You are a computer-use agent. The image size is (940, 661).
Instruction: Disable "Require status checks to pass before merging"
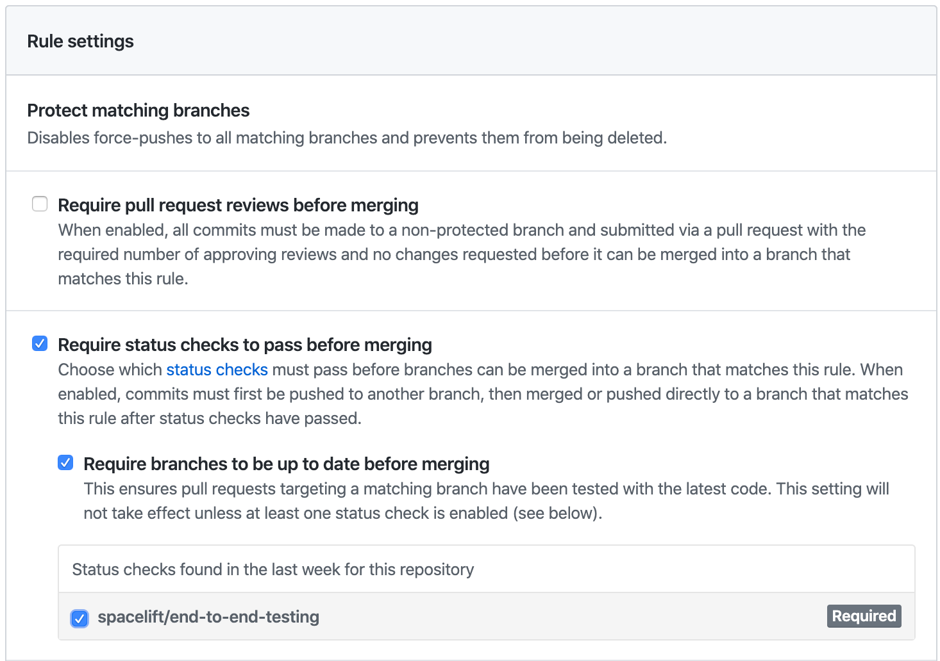coord(40,343)
